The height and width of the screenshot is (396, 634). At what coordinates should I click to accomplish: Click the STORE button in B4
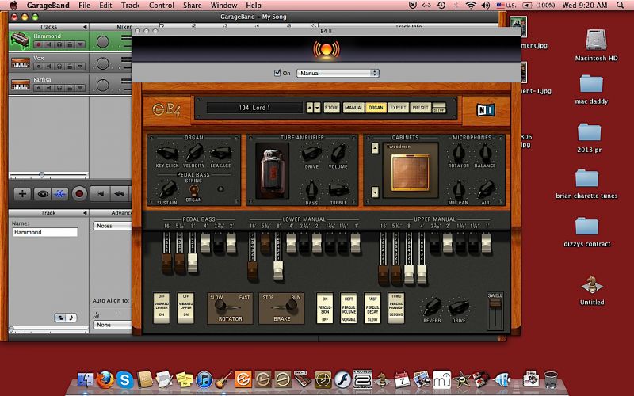click(331, 108)
